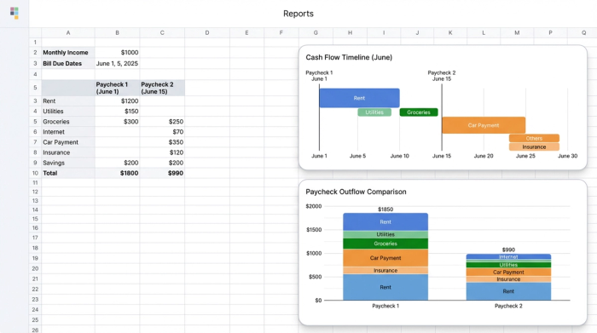Select row header 1
597x333 pixels.
35,43
